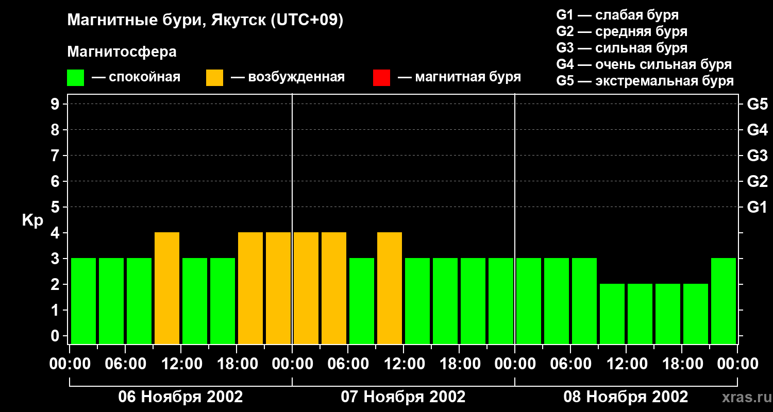
Task: Click the orange bar for 21:00–00:00 on 06 Ноября
Action: 278,288
